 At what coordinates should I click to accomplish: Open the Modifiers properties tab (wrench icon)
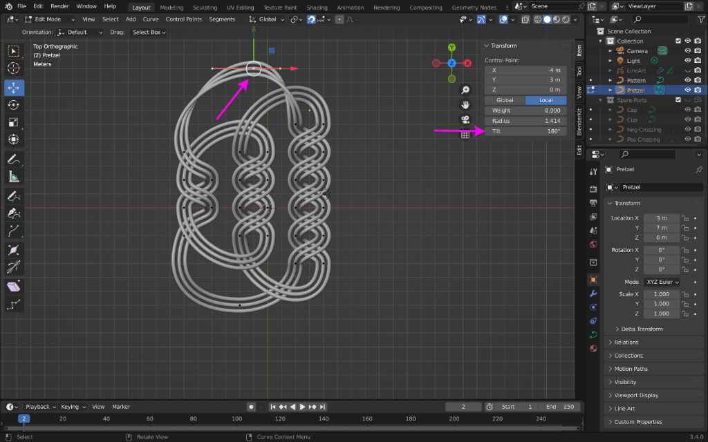click(593, 293)
